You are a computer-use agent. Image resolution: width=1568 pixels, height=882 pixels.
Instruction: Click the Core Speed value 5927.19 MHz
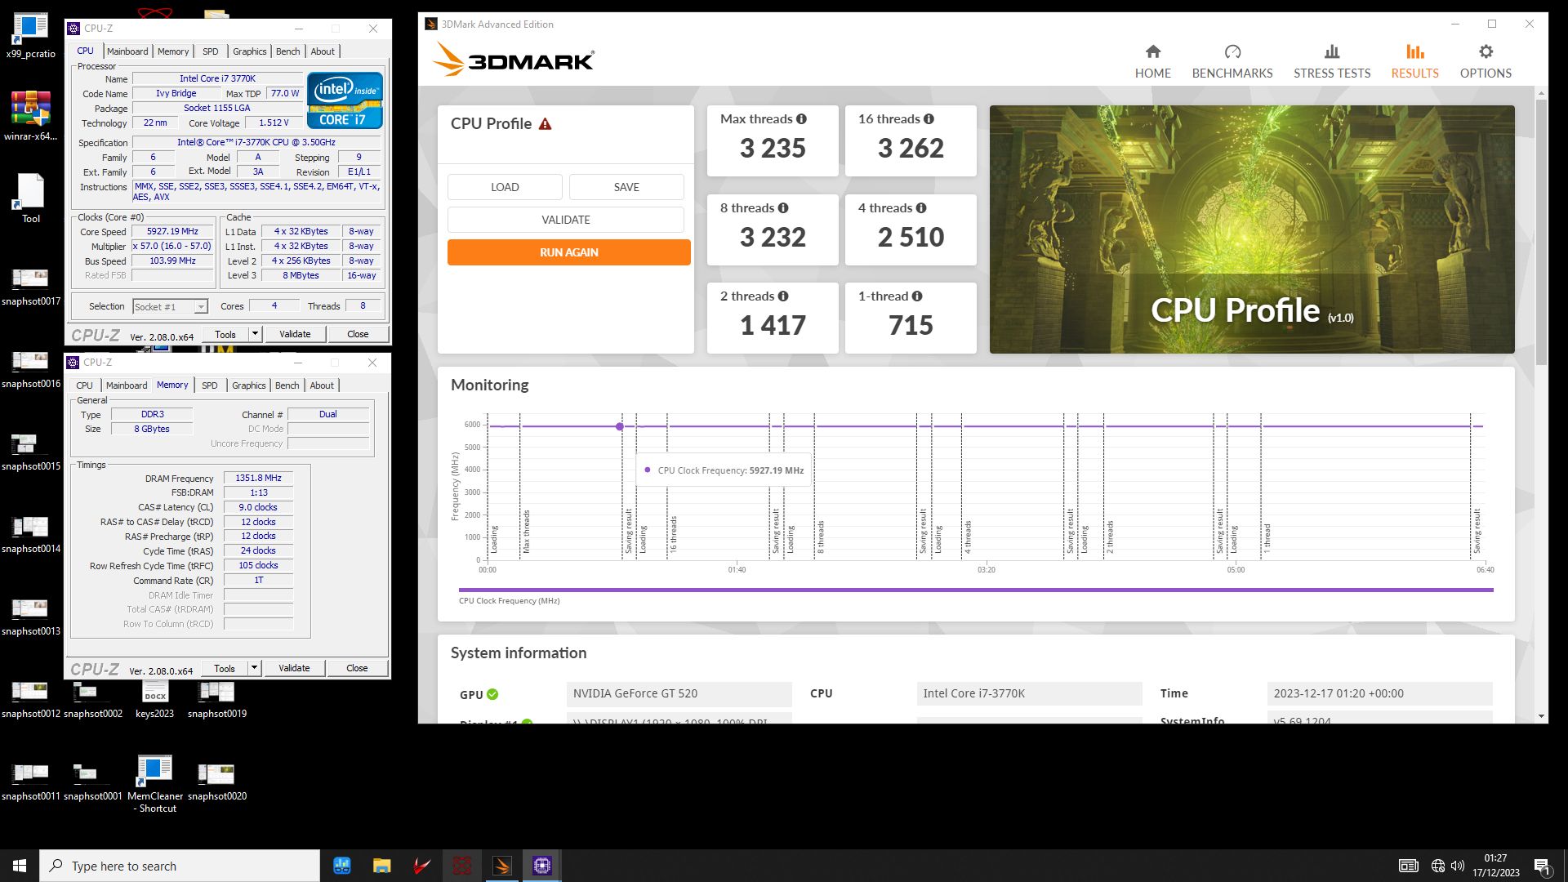coord(173,232)
